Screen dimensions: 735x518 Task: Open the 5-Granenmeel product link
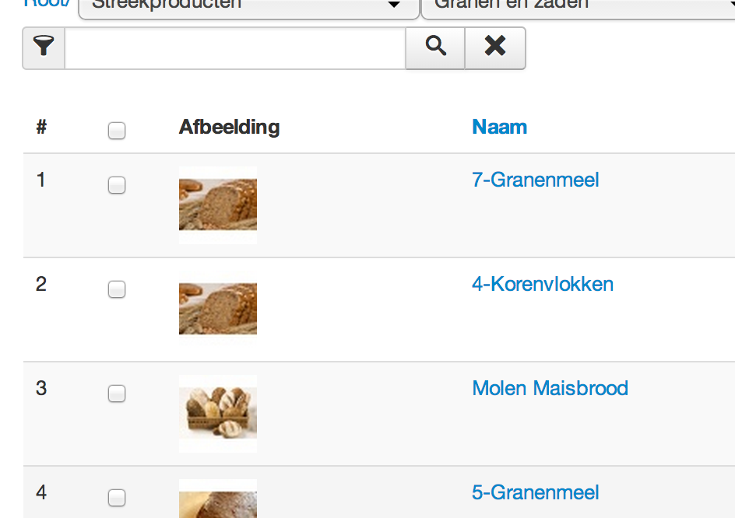click(x=536, y=493)
